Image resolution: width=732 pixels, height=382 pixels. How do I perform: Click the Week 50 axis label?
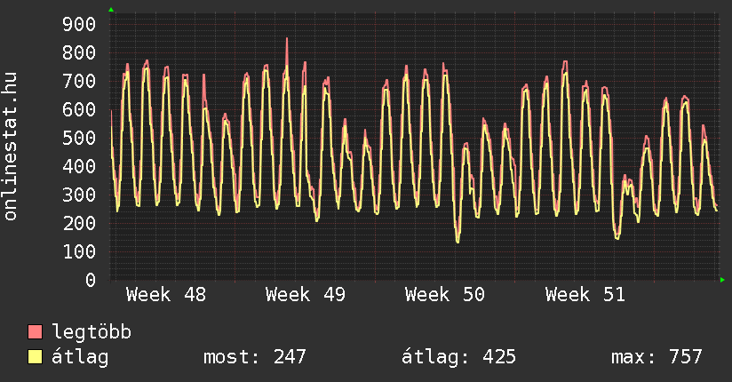point(445,295)
